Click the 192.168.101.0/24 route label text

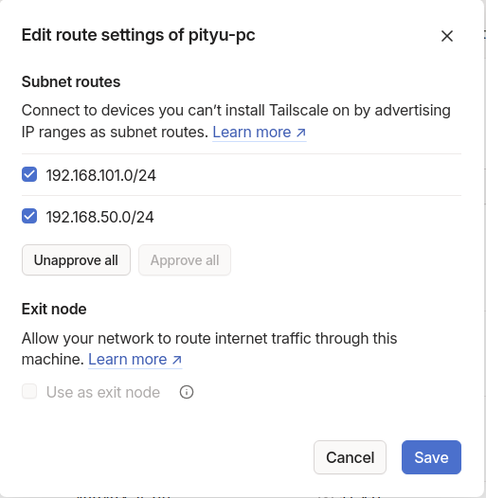101,175
